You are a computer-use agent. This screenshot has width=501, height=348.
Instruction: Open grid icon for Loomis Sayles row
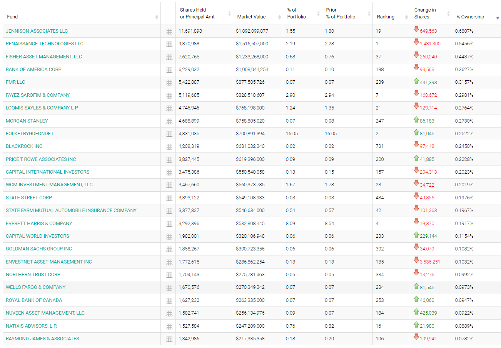(x=169, y=108)
